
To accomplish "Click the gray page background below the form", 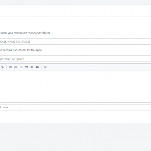I will tap(75, 137).
